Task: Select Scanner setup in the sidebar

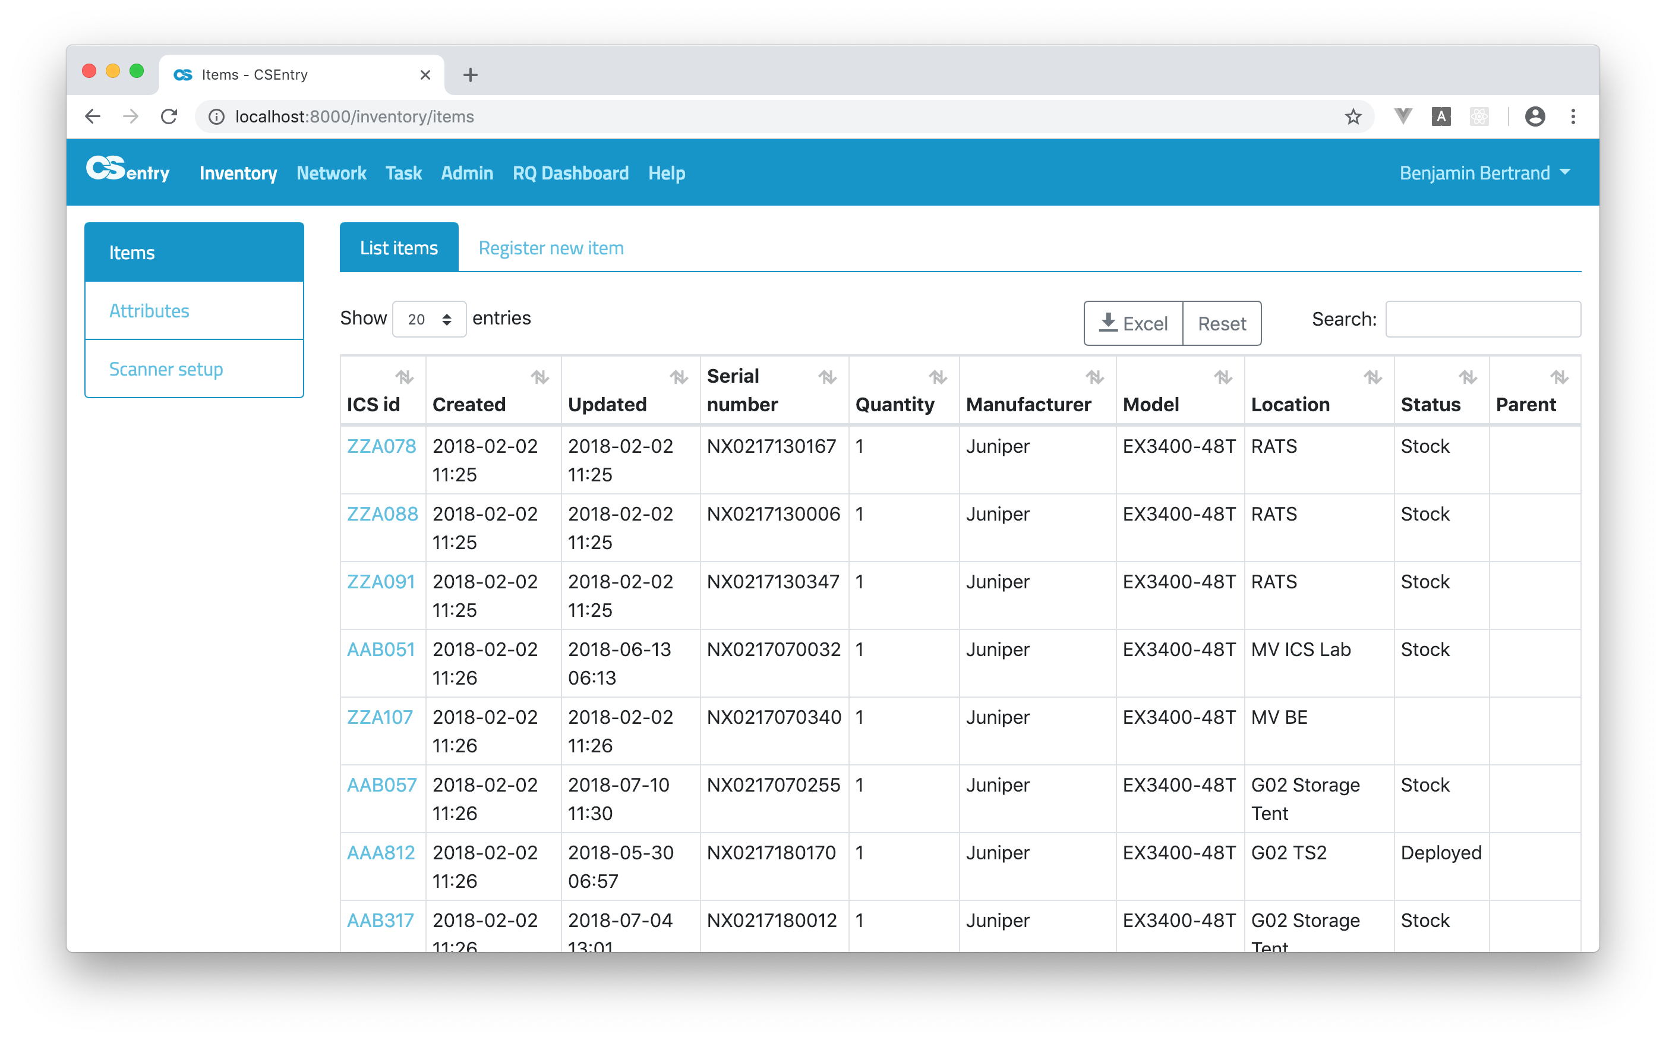Action: click(166, 370)
